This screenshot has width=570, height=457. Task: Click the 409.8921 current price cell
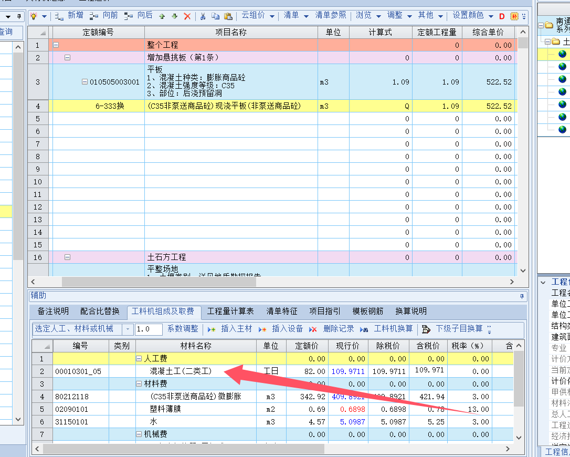point(349,397)
